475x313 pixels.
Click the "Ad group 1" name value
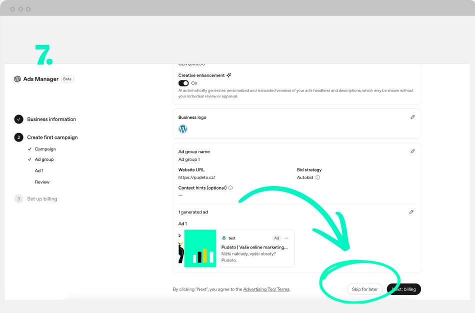point(189,159)
